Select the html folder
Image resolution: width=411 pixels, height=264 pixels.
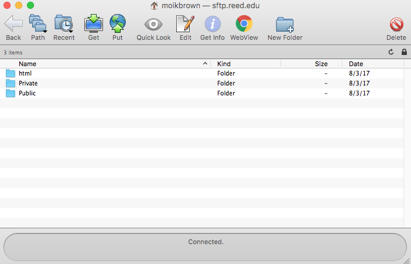point(25,73)
